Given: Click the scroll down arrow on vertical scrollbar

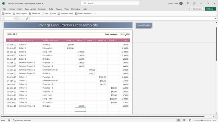Looking at the screenshot, I should (217, 113).
